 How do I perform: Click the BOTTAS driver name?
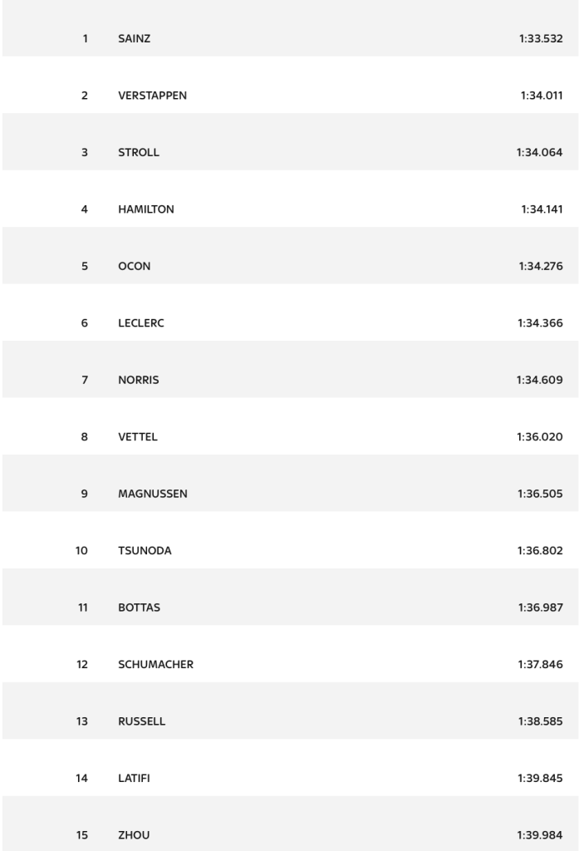click(139, 608)
